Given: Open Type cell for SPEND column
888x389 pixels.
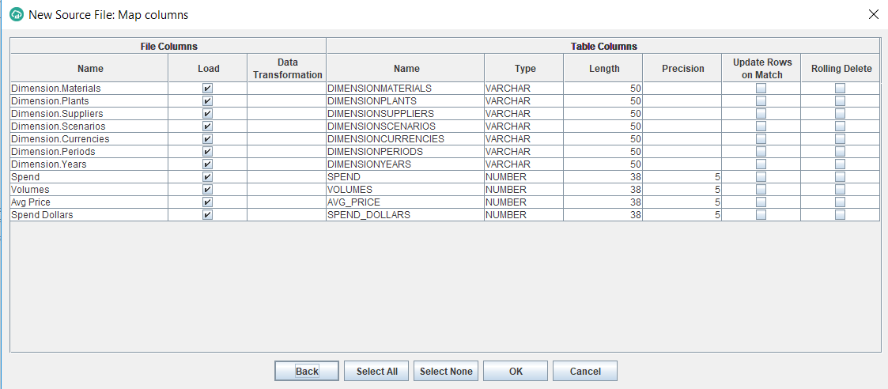Looking at the screenshot, I should pos(523,177).
